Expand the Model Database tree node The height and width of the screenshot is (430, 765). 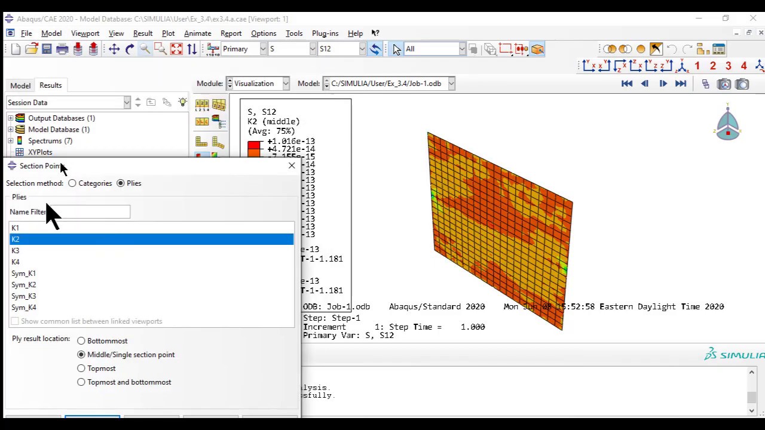(x=10, y=130)
